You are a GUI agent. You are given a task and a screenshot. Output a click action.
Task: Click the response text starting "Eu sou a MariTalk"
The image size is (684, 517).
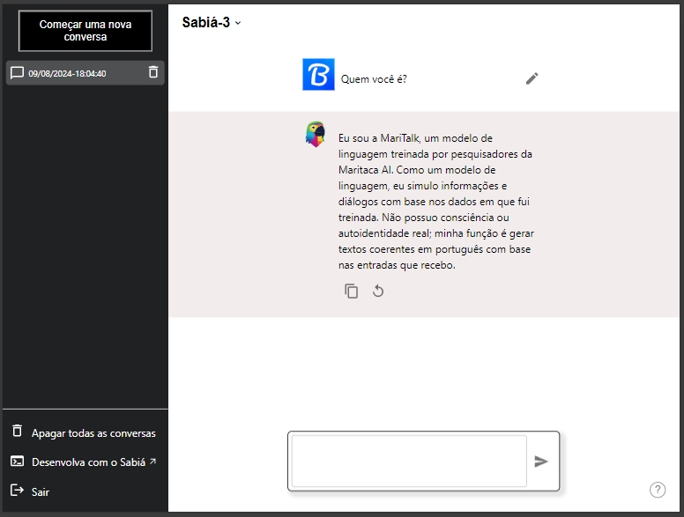436,202
